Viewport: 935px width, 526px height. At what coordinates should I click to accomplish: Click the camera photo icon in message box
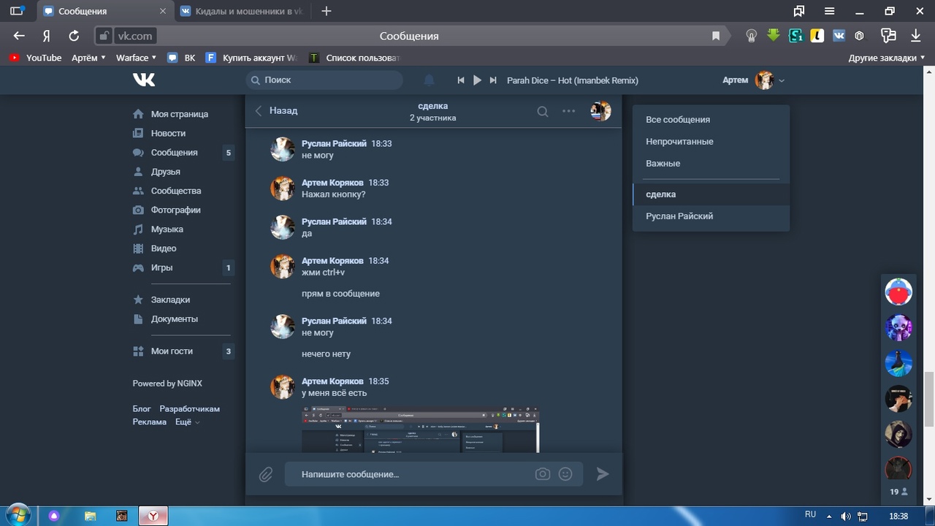point(542,474)
